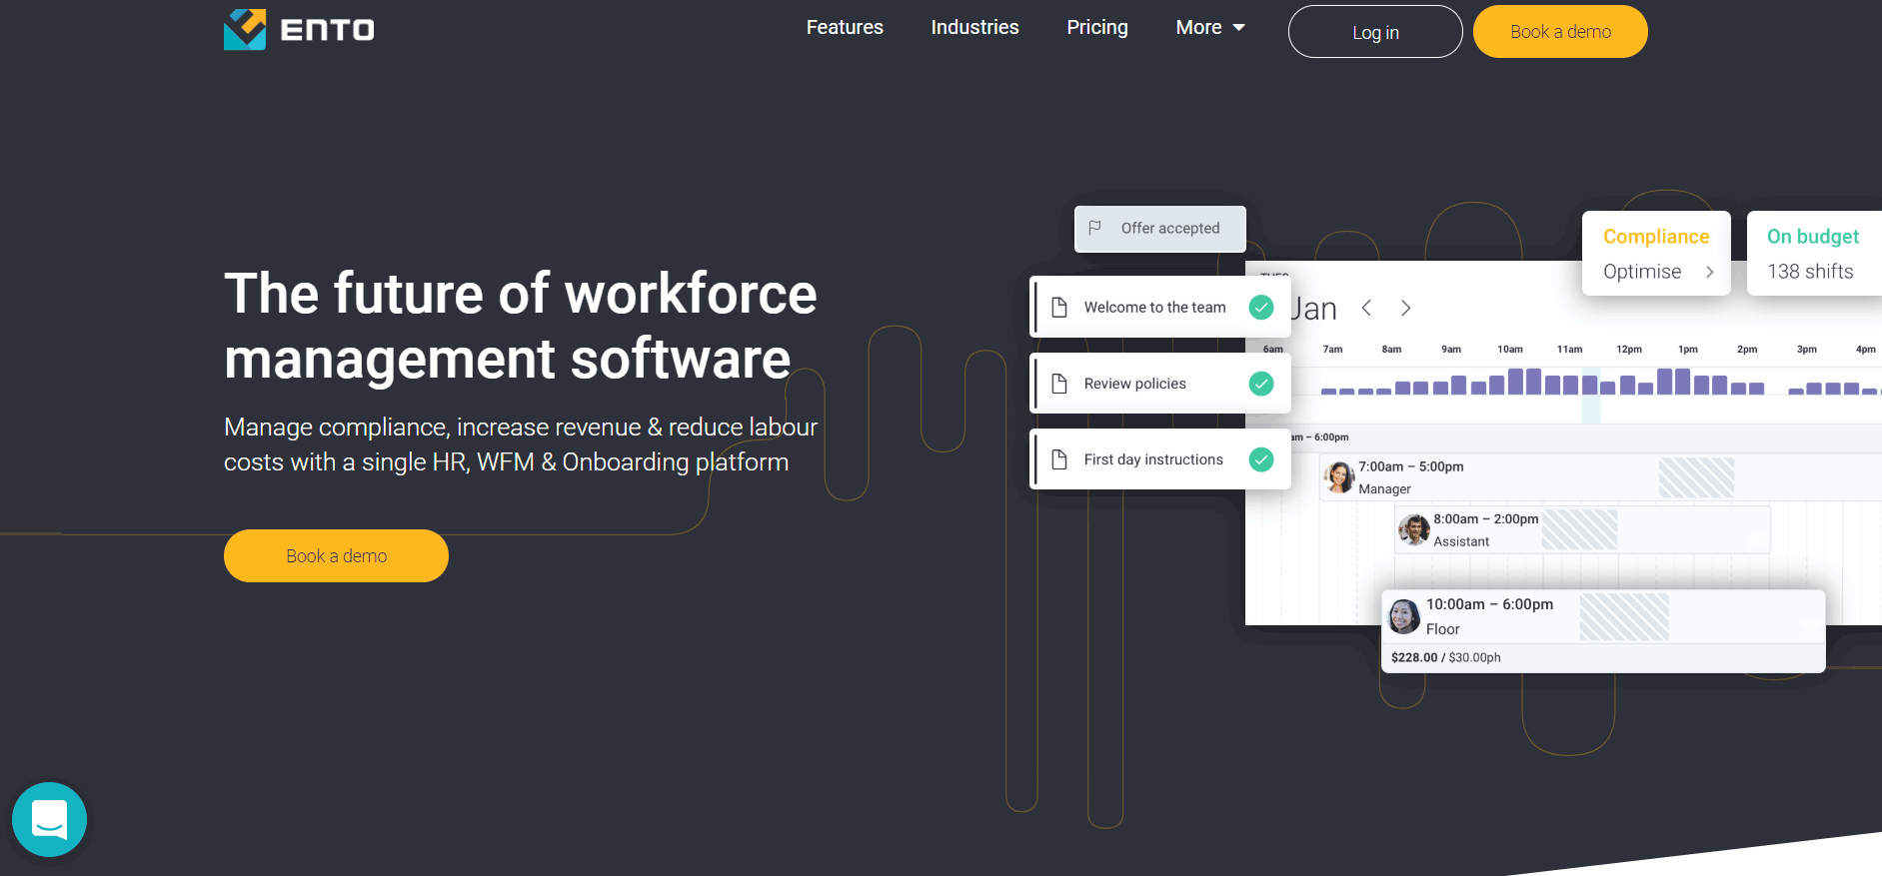The height and width of the screenshot is (876, 1882).
Task: Toggle the Welcome to the team checkmark
Action: tap(1261, 308)
